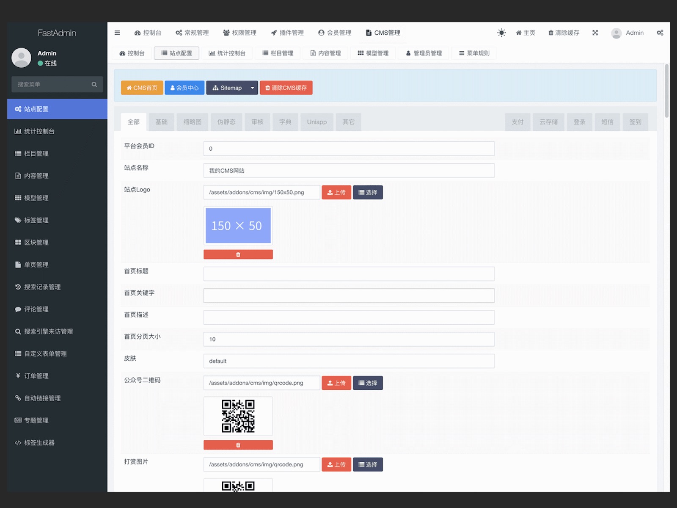Select 站点配置 in the sidebar

point(57,109)
